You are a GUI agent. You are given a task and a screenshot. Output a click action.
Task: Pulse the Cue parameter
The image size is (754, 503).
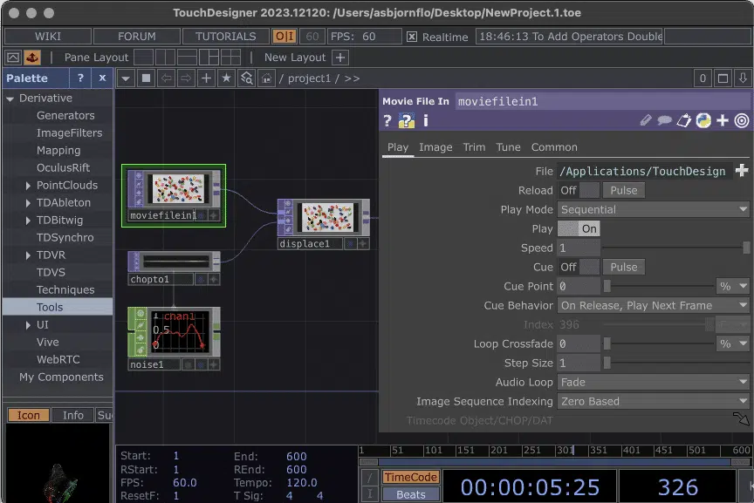624,267
